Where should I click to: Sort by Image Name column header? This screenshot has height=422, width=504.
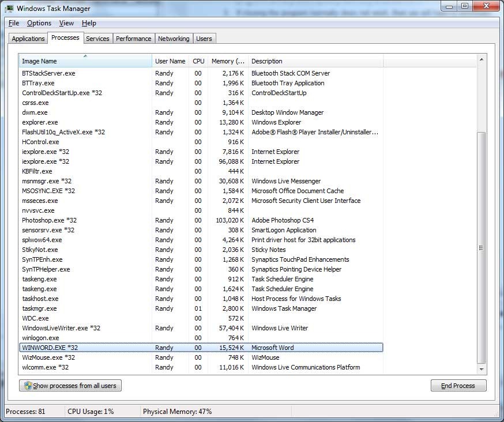tap(85, 61)
